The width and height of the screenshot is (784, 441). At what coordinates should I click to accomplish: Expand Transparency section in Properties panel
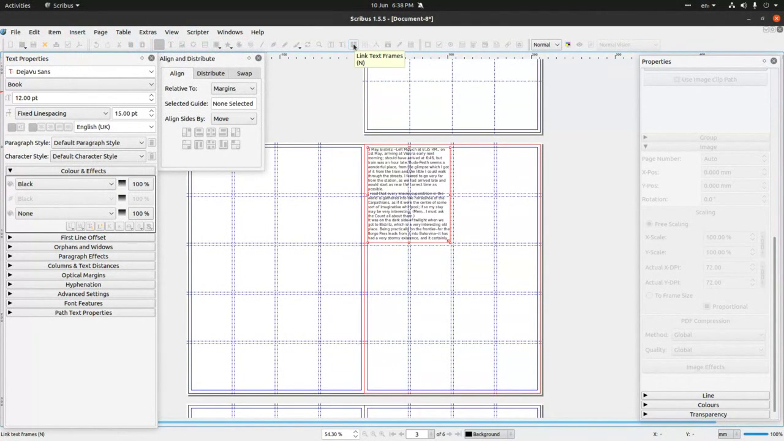[x=706, y=415]
